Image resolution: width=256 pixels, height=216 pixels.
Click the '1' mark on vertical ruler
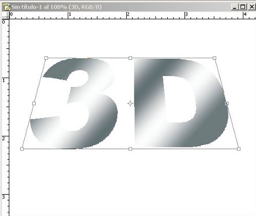coord(3,80)
